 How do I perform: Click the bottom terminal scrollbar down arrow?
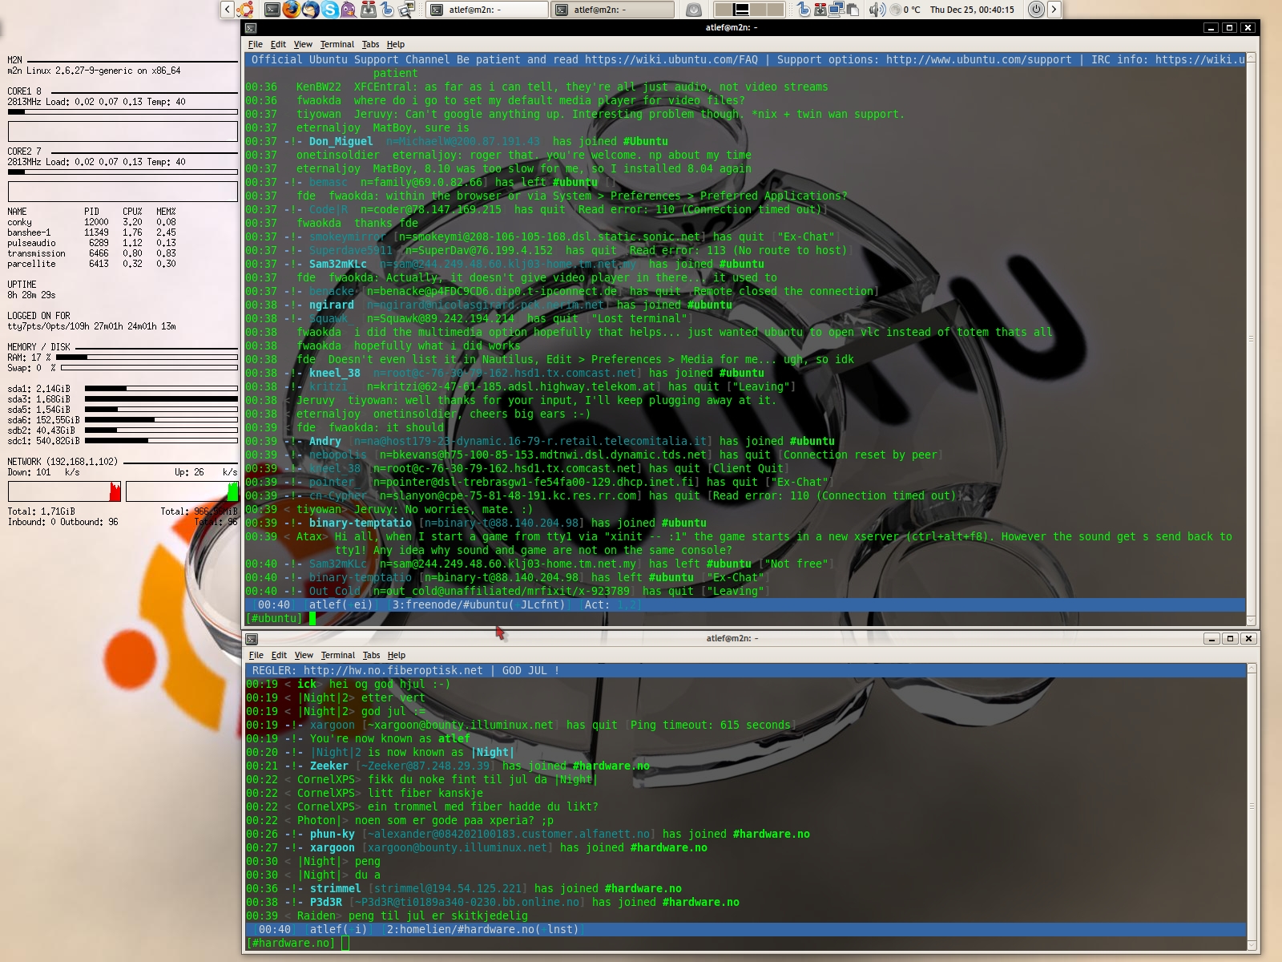click(1252, 944)
